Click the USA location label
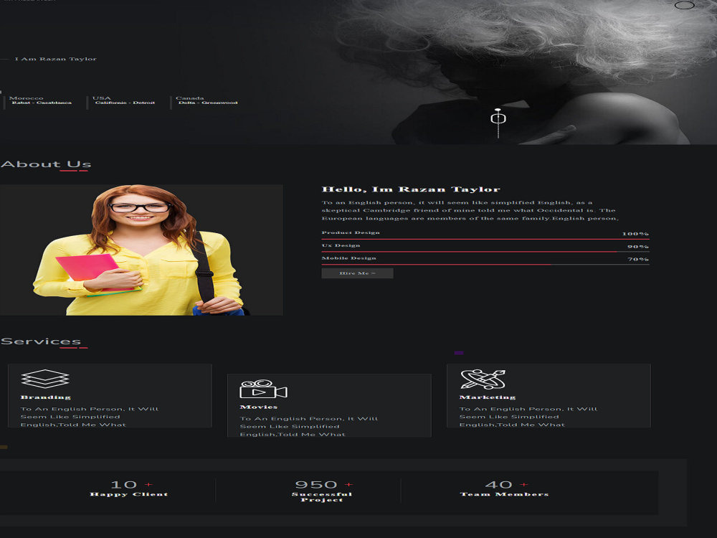Image resolution: width=717 pixels, height=538 pixels. 102,98
